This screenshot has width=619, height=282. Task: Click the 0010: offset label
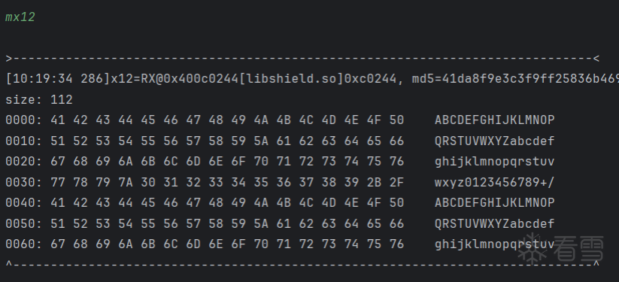pos(23,141)
